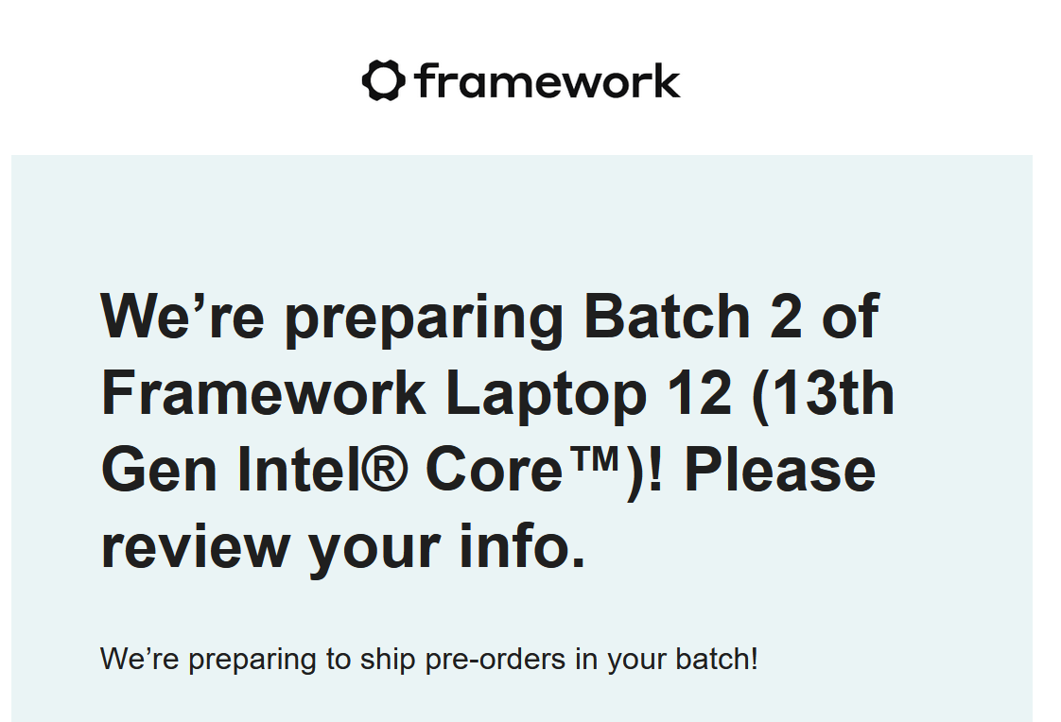Click the framework wordmark text in header
Screen dimensions: 1061x722
click(x=548, y=81)
